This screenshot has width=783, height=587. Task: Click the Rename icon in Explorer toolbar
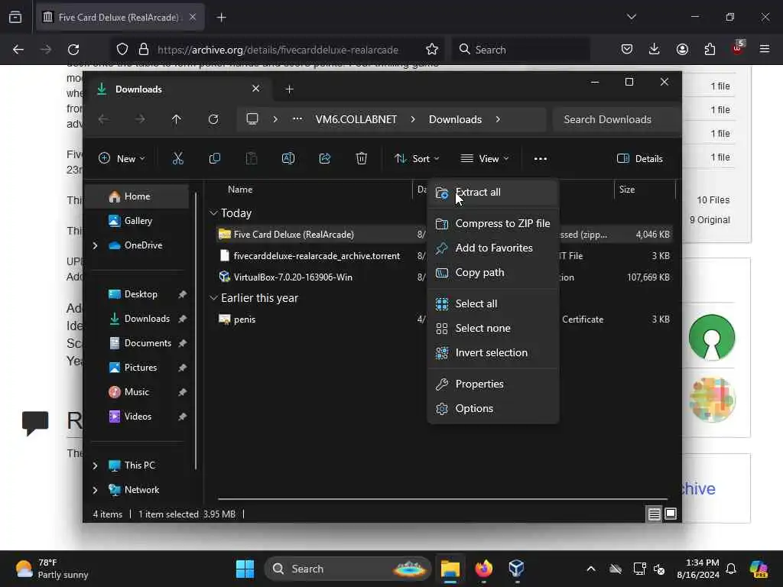[288, 159]
